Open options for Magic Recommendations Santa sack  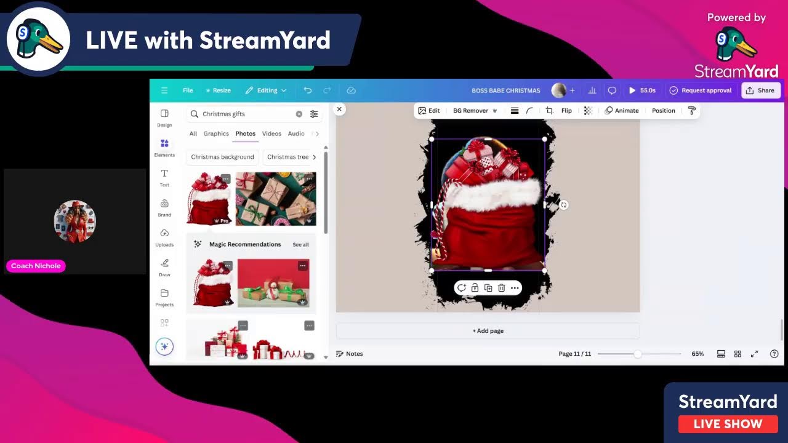pyautogui.click(x=228, y=266)
